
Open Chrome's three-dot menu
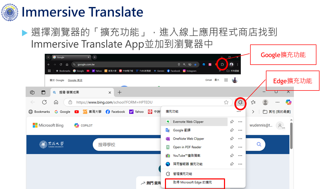click(237, 64)
